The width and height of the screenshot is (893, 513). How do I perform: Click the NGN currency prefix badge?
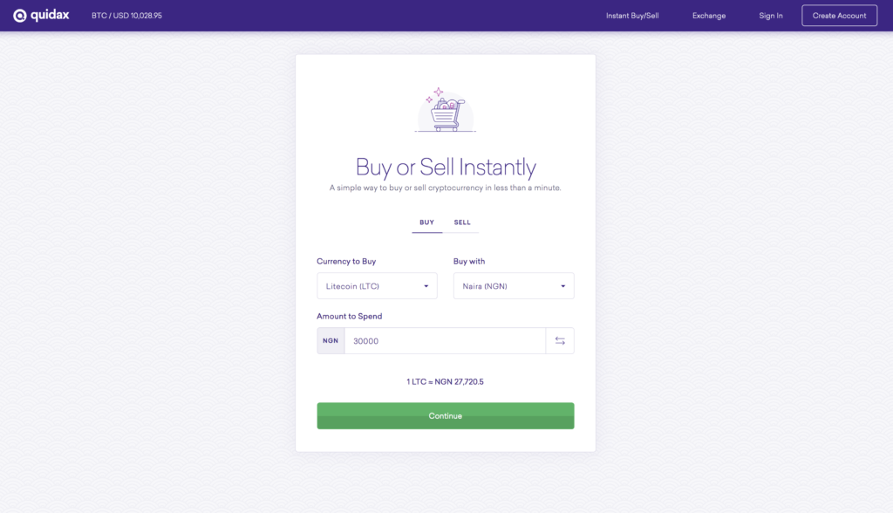tap(331, 341)
